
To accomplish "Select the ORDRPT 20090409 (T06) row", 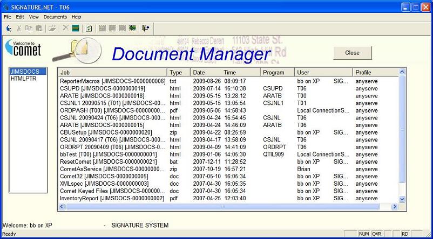I will coord(228,147).
